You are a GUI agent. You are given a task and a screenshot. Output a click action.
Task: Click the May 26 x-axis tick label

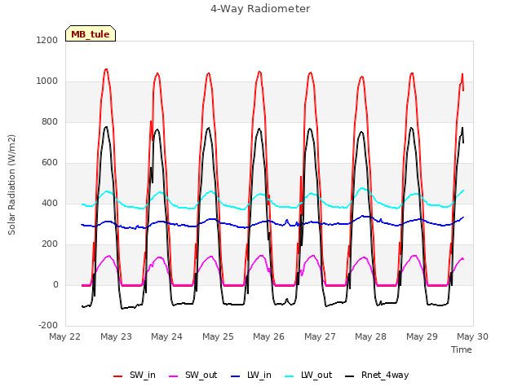[x=268, y=336]
